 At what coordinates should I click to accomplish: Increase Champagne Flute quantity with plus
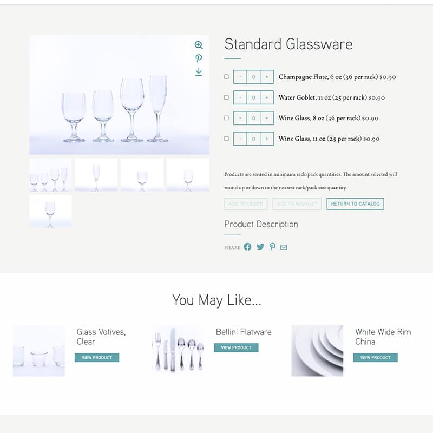(267, 77)
